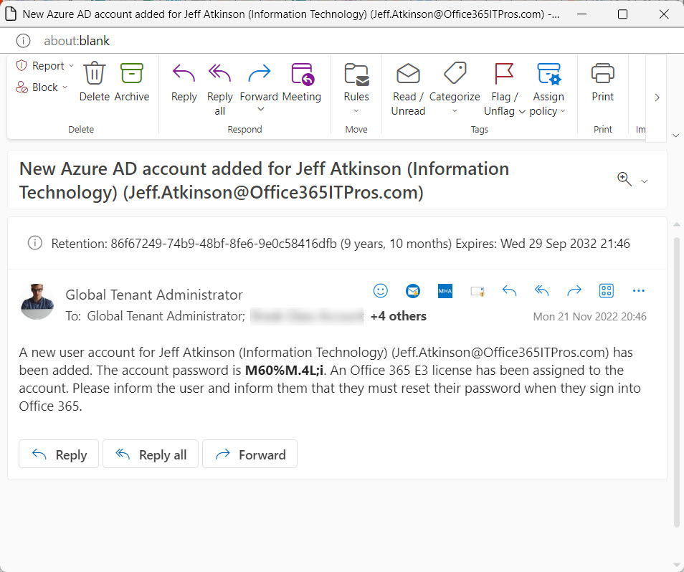Open the Apps grid icon
Viewport: 684px width, 572px height.
coord(607,291)
